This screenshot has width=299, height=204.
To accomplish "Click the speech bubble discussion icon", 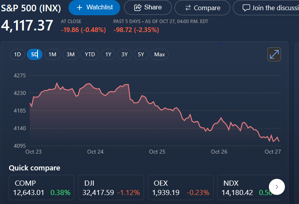I will [x=246, y=8].
